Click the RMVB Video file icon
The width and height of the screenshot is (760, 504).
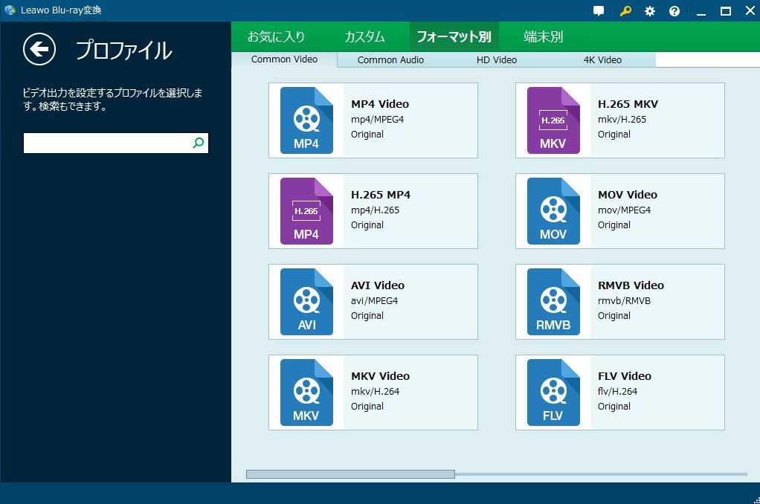tap(553, 302)
